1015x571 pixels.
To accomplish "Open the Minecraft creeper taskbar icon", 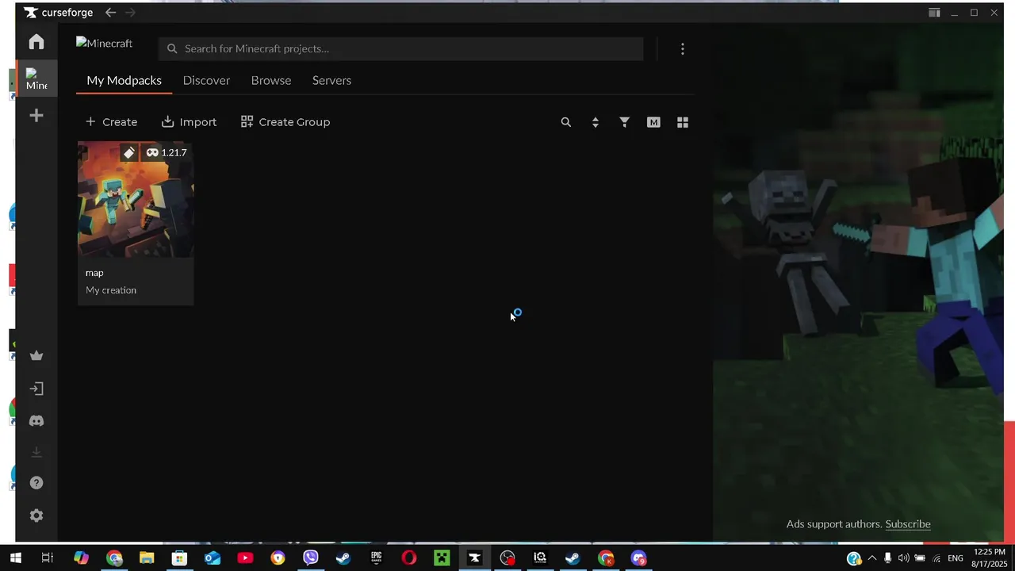I will (x=442, y=558).
